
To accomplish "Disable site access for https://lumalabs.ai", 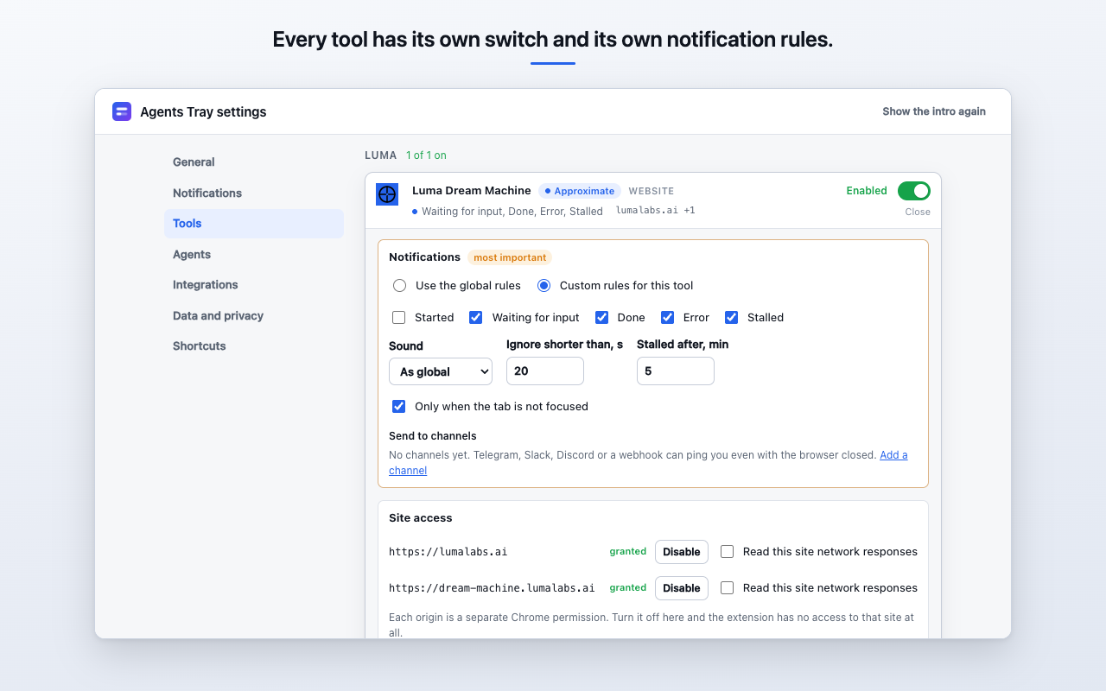I will 682,552.
